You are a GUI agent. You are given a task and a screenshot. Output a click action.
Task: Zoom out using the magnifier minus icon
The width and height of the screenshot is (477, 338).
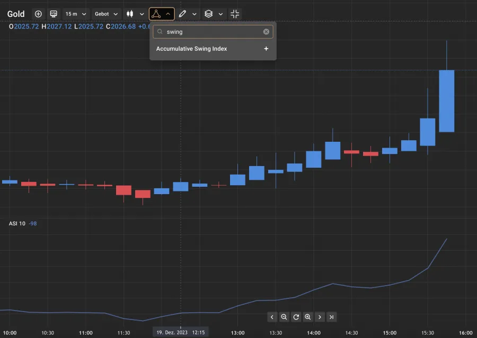284,317
